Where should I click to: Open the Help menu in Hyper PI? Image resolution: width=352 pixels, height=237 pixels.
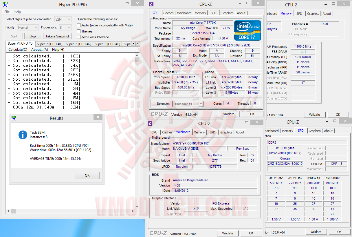[17, 12]
